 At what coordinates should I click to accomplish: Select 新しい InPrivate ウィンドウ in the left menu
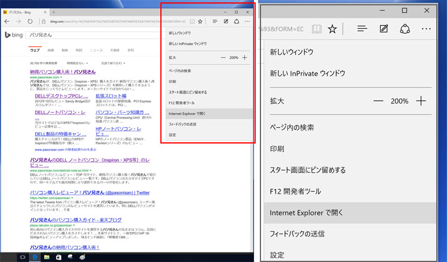pyautogui.click(x=210, y=44)
